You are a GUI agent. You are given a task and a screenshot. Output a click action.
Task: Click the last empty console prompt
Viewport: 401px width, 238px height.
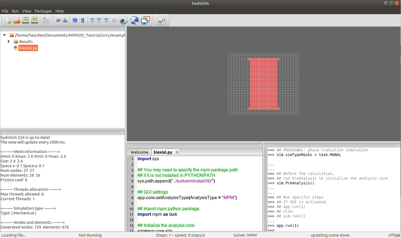pyautogui.click(x=271, y=230)
